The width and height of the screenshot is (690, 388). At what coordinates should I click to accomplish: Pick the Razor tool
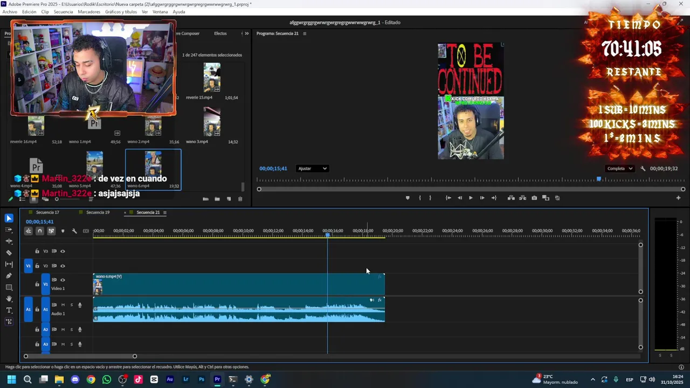click(x=9, y=252)
